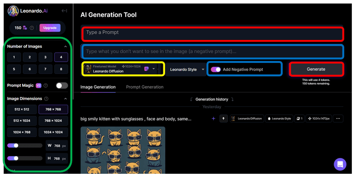Choose the 512 × 512 dimension preset

click(22, 109)
